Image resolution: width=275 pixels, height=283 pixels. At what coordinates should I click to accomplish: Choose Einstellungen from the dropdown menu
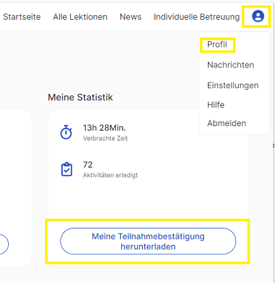point(233,85)
